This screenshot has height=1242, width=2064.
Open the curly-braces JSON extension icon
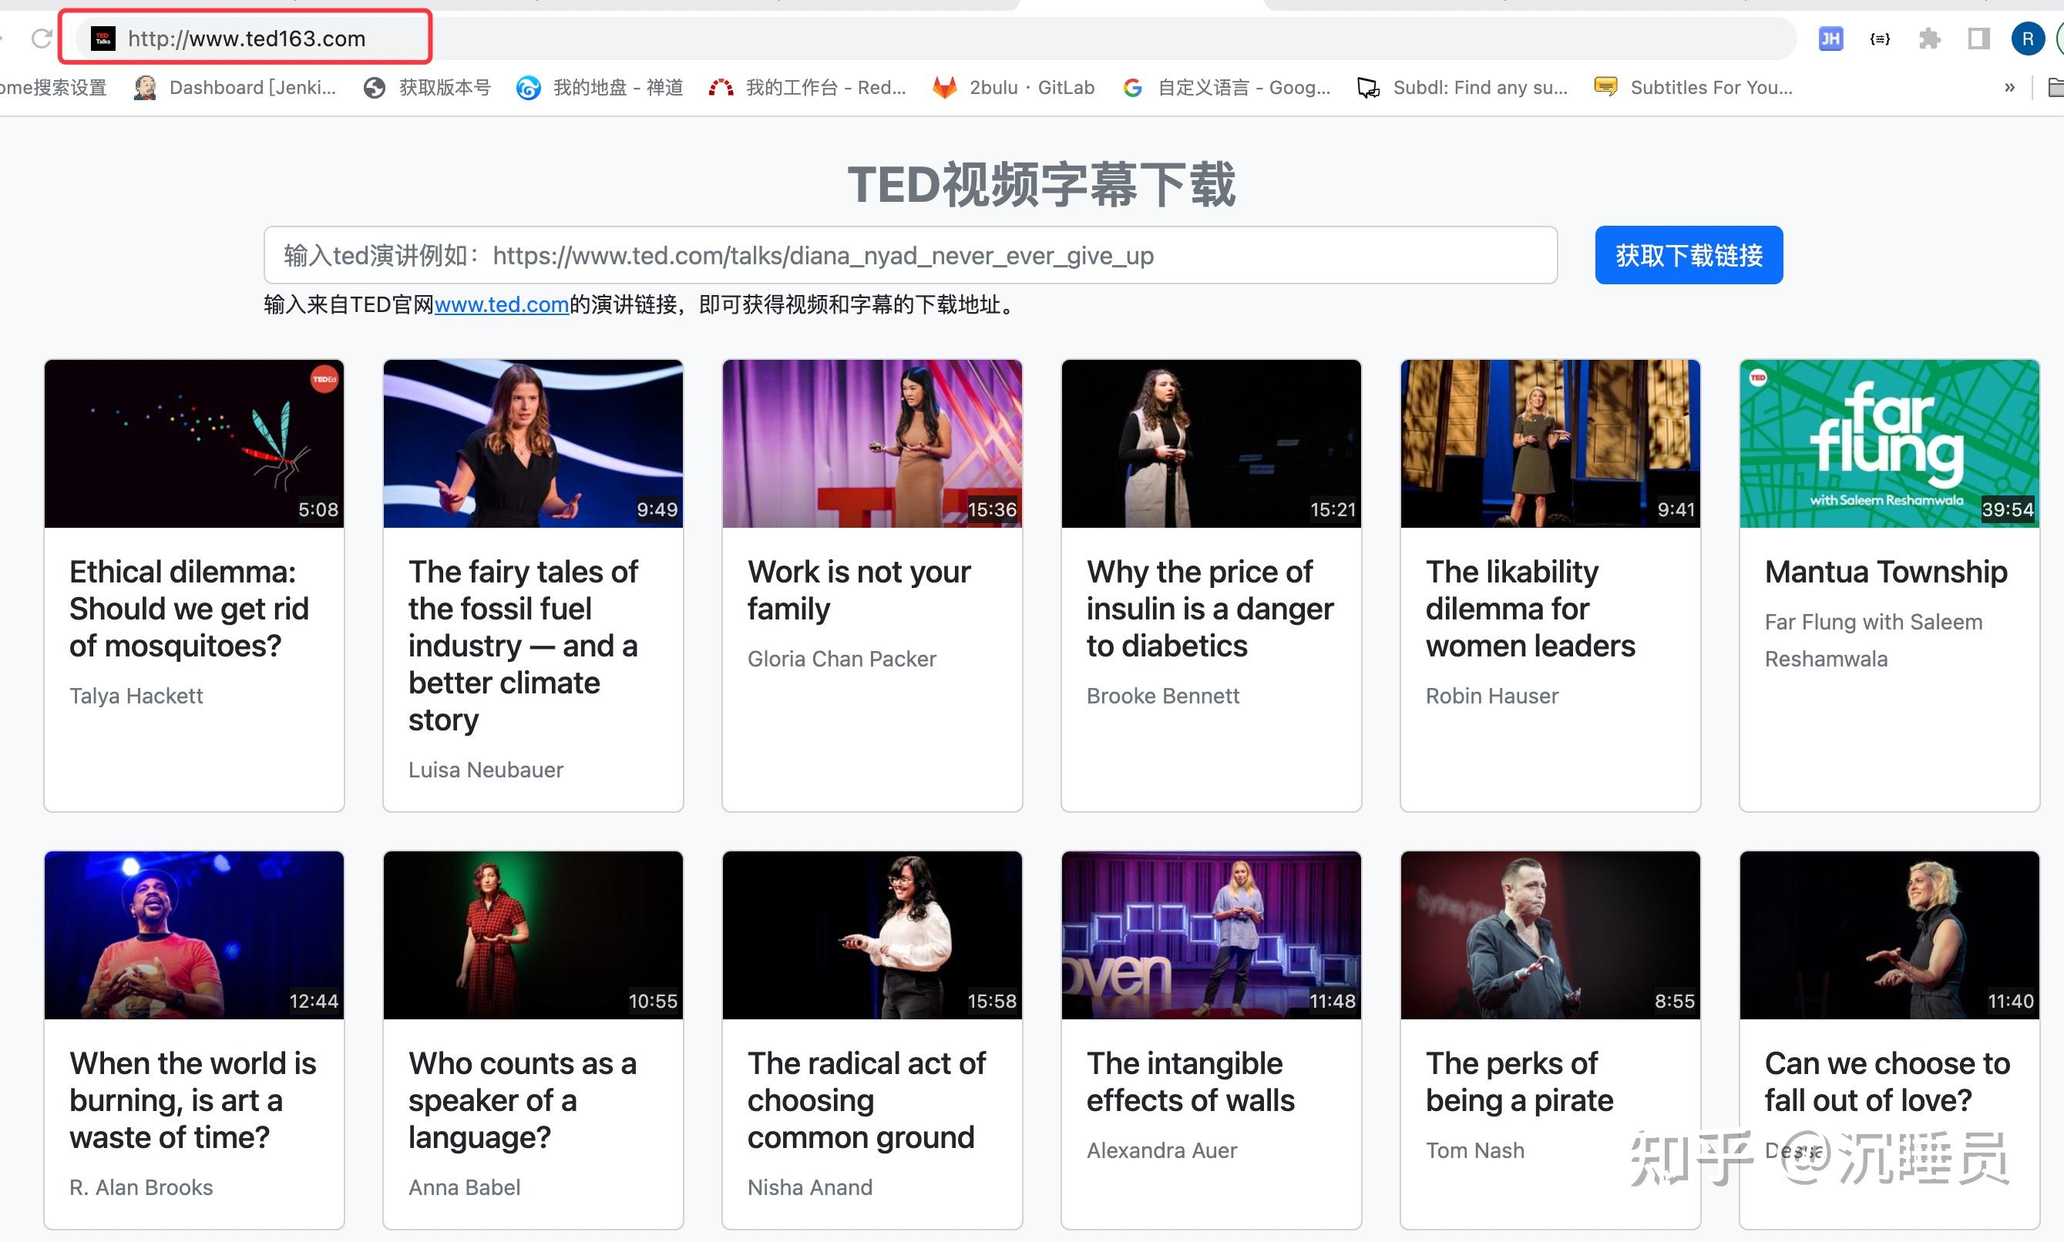tap(1880, 39)
